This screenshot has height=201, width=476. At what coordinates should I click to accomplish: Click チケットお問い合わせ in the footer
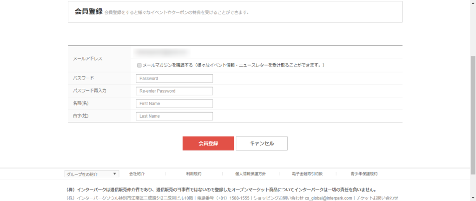377,198
